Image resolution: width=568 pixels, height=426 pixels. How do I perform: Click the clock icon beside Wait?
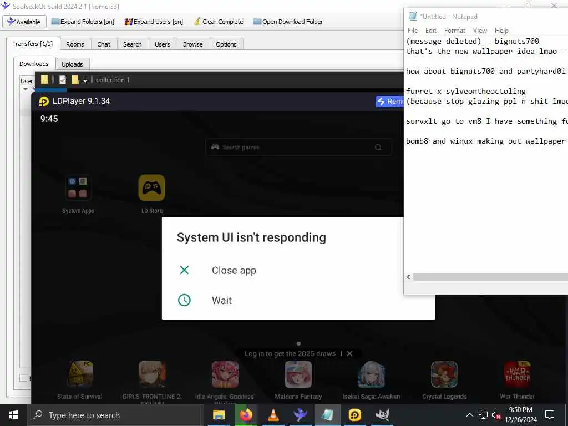click(184, 300)
